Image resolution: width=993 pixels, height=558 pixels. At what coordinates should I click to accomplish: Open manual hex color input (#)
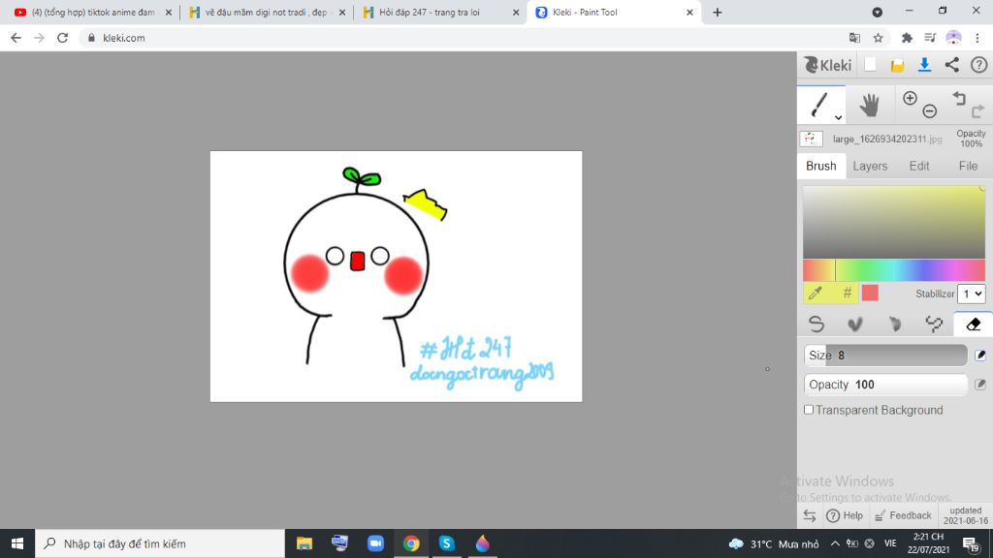[x=847, y=293]
